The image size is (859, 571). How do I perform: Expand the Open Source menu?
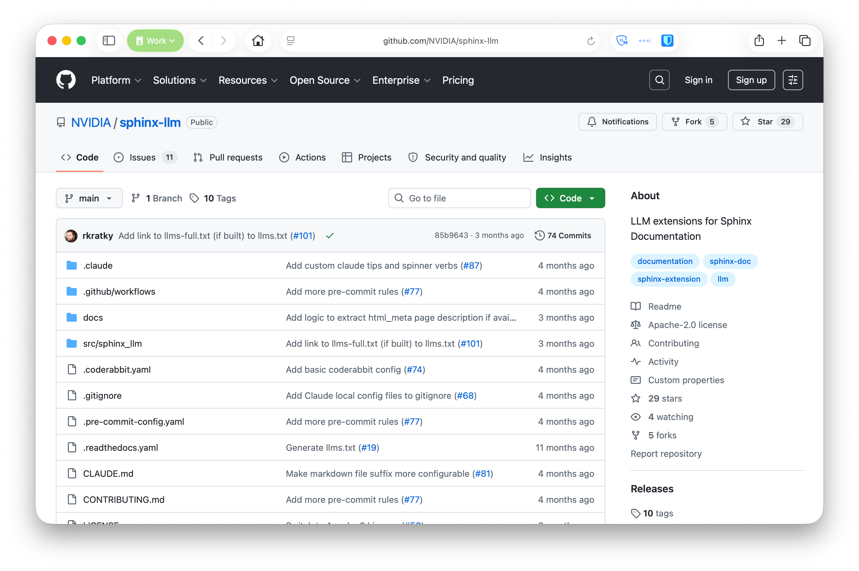tap(325, 80)
